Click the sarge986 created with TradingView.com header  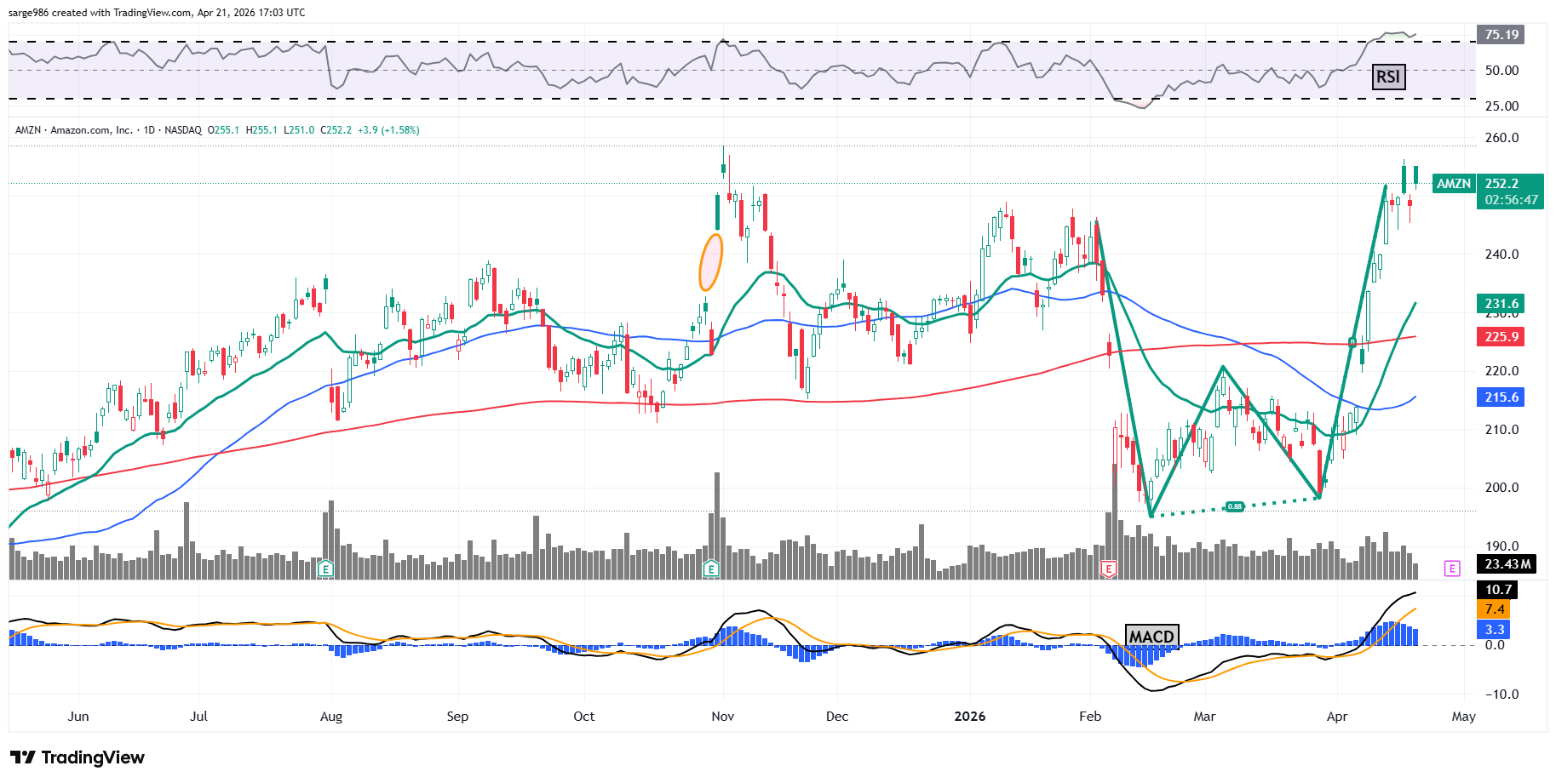[x=157, y=13]
